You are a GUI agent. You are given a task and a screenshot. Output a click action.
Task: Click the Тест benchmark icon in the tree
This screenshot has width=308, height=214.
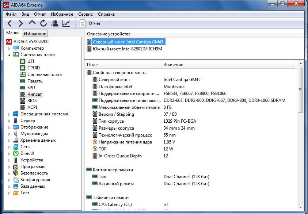[15, 193]
